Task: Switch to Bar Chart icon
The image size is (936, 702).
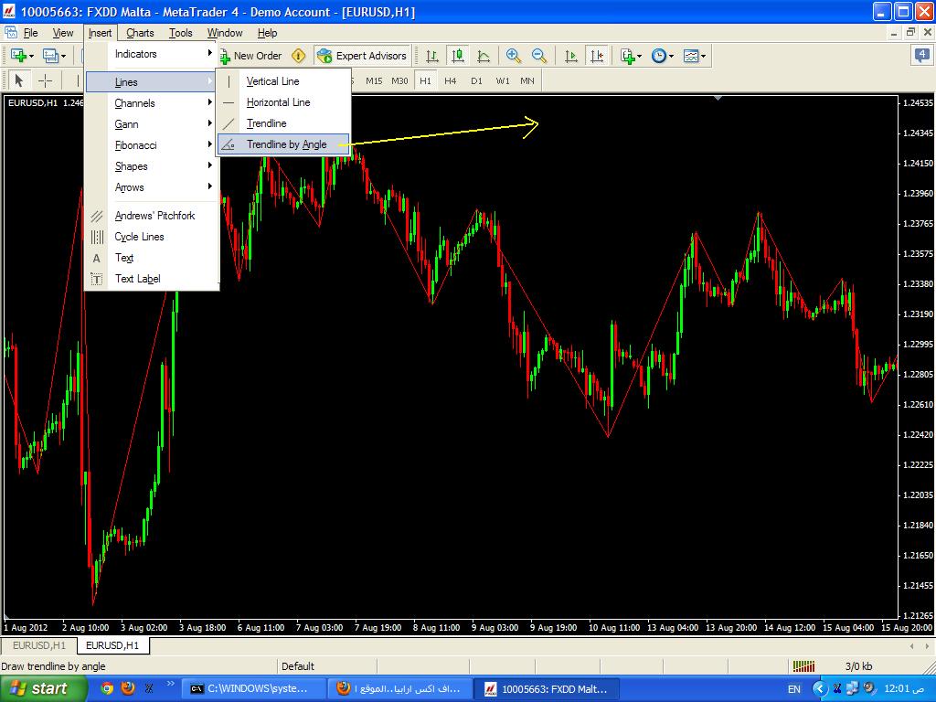Action: pyautogui.click(x=432, y=56)
